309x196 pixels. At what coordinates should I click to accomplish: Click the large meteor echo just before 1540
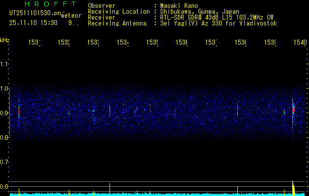(293, 110)
